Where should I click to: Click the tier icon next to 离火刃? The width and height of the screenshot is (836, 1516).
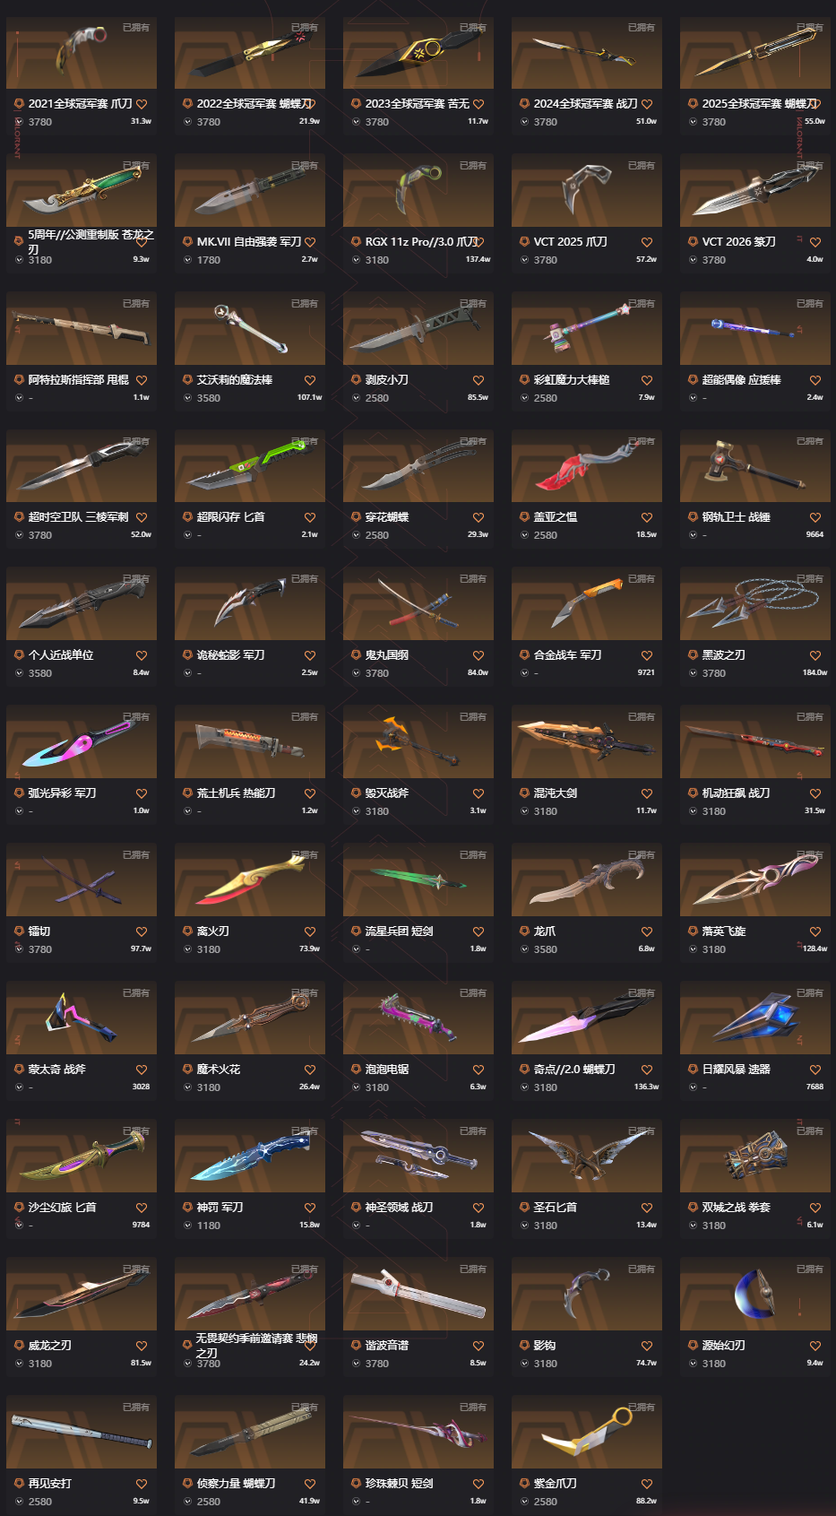click(x=187, y=931)
